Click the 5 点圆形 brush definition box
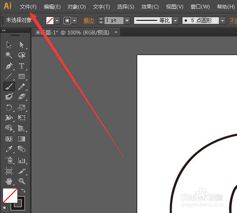Image resolution: width=237 pixels, height=213 pixels. point(200,20)
